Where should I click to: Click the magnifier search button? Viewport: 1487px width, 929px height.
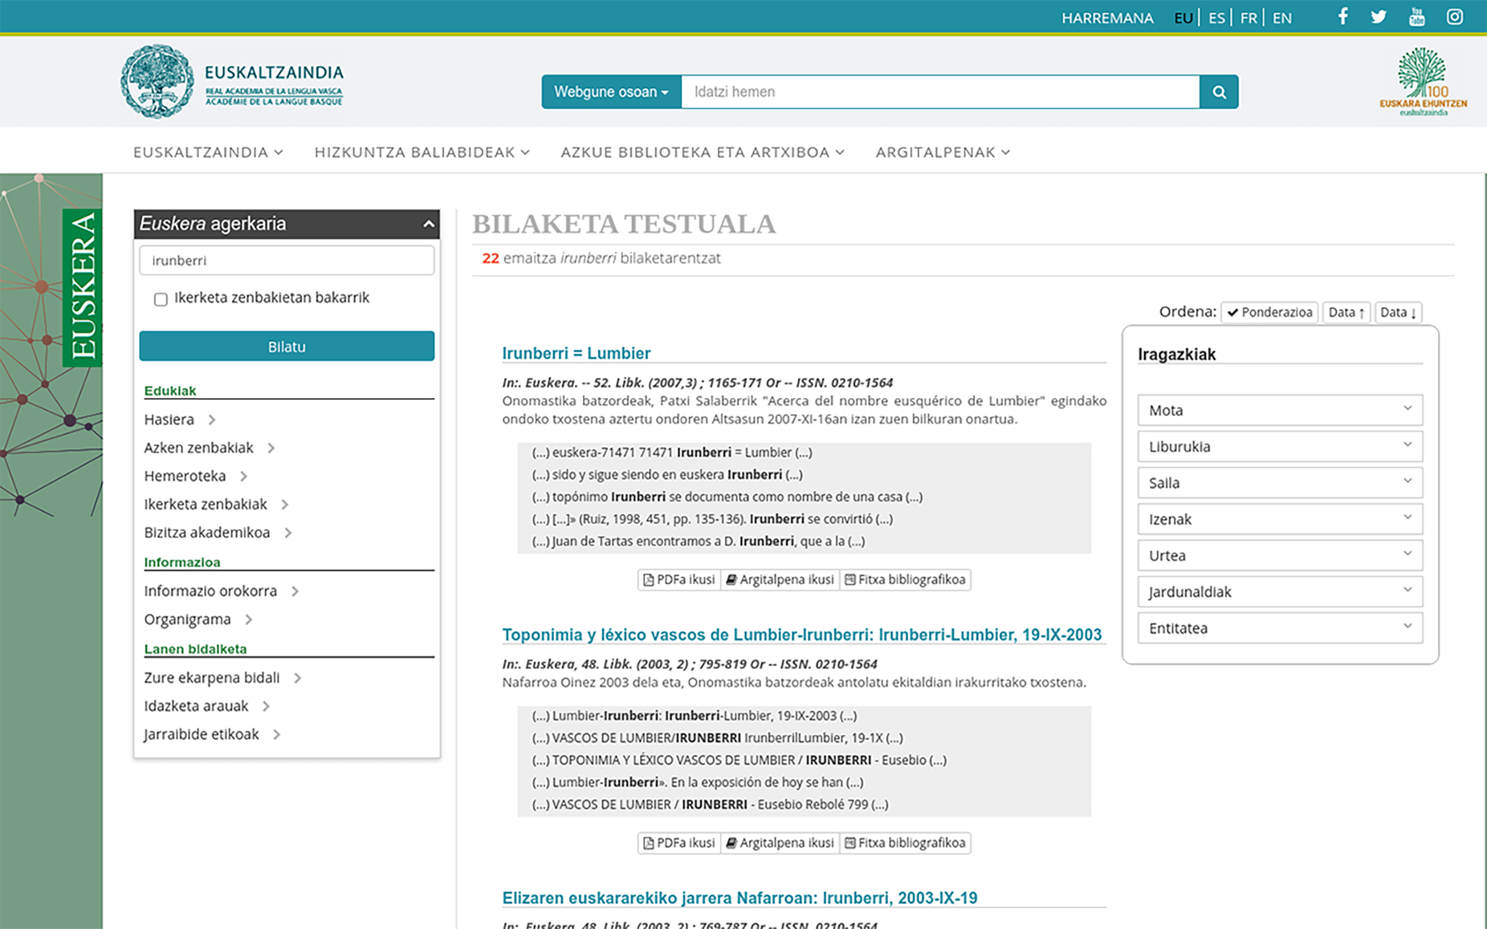1219,92
